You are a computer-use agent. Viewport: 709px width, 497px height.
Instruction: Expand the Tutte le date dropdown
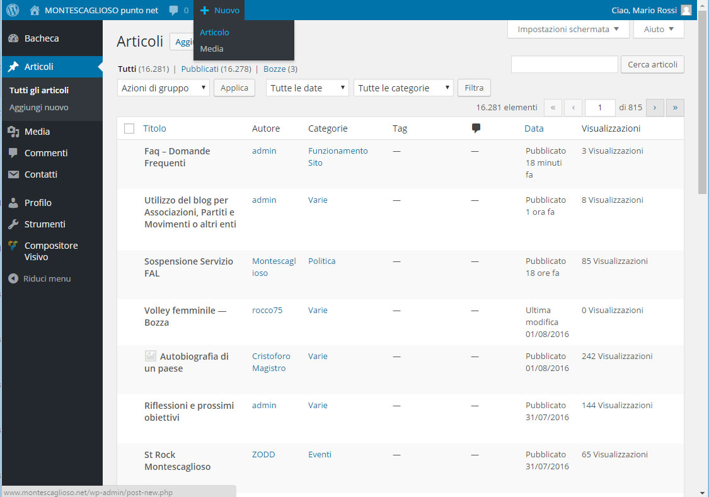(x=307, y=88)
